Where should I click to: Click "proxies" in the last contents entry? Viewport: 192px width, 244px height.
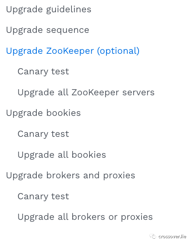click(137, 218)
